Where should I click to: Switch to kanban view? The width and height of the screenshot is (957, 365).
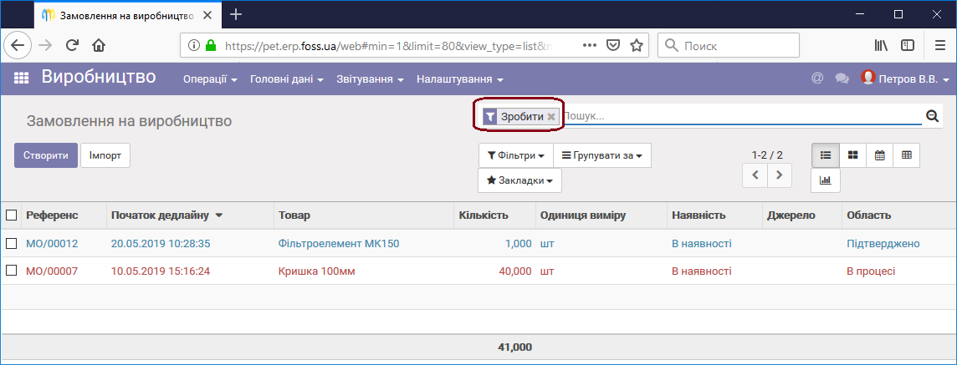point(852,155)
